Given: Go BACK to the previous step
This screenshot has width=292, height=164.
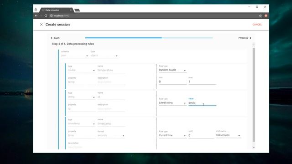Looking at the screenshot, I should click(x=55, y=38).
